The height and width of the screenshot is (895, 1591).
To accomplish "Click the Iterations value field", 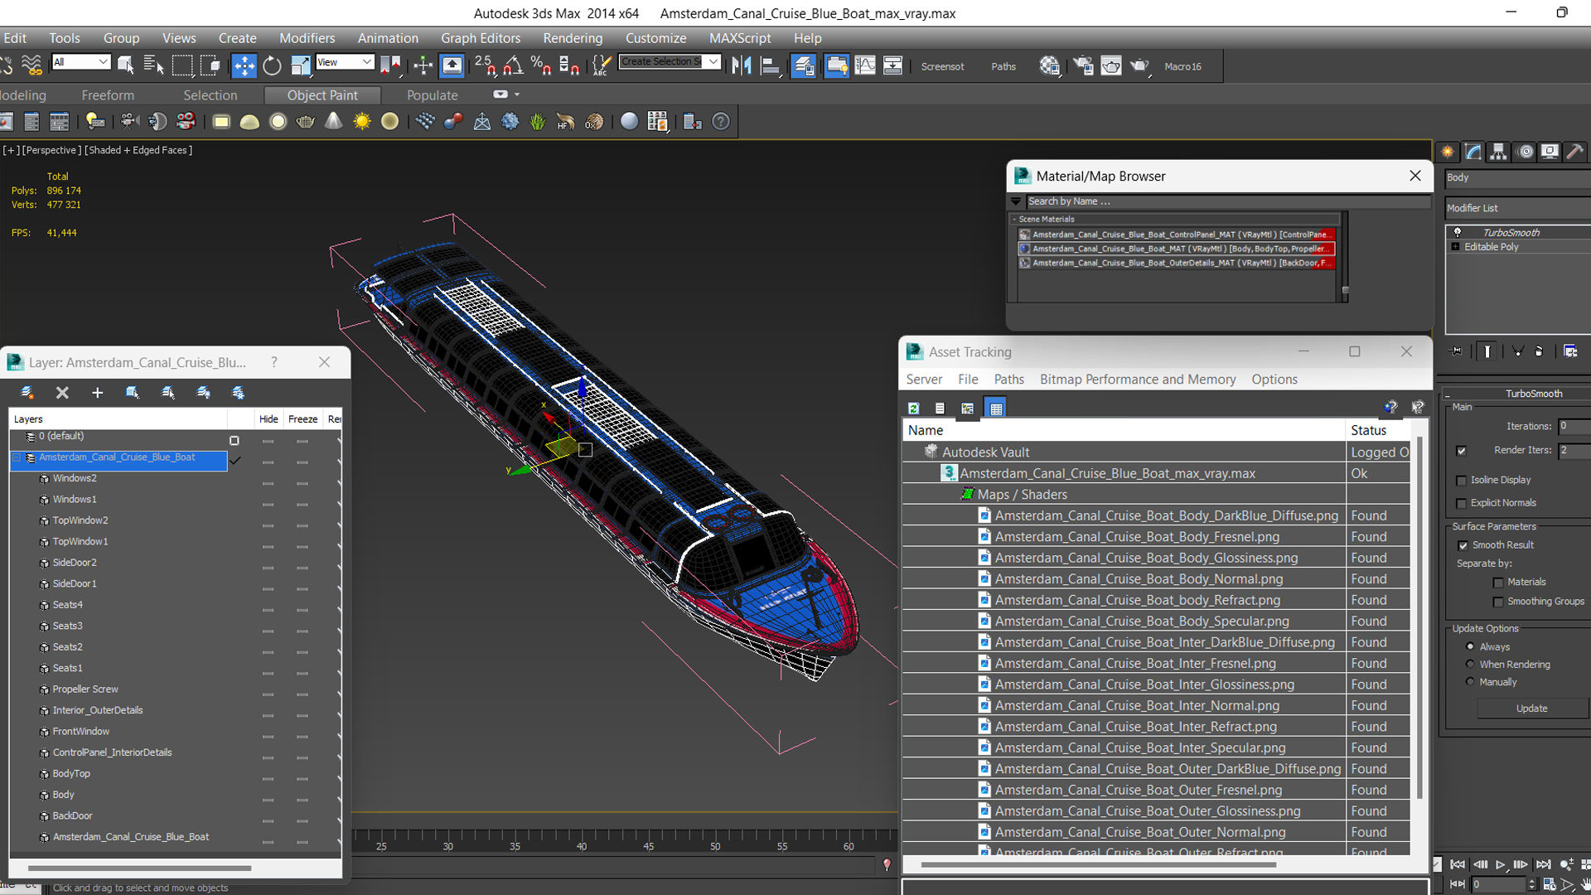I will (x=1574, y=426).
